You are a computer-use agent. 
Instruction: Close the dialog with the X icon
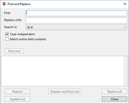pos(125,4)
